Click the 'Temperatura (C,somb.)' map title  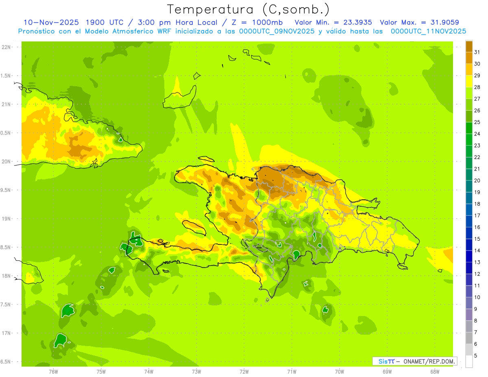tap(248, 9)
